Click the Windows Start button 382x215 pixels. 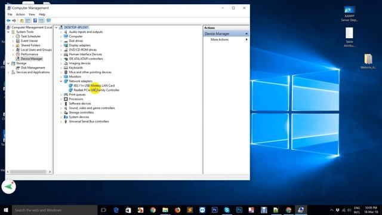(6, 210)
